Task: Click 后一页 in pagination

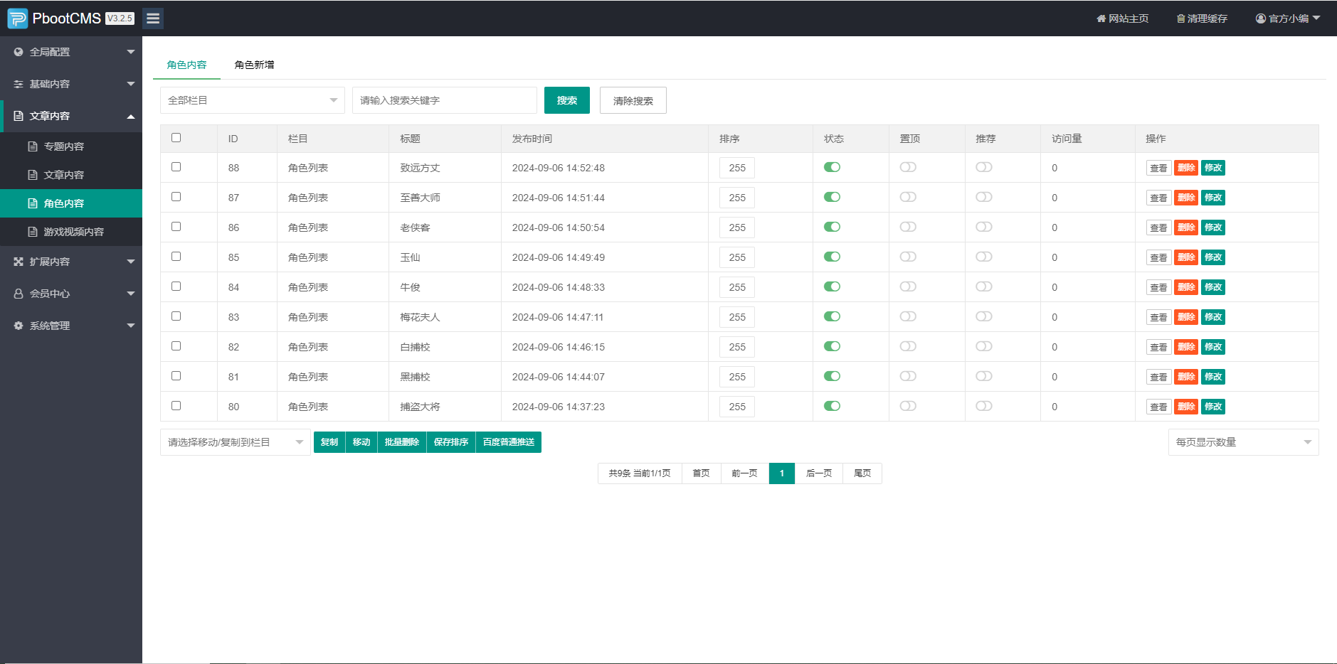Action: click(x=819, y=473)
